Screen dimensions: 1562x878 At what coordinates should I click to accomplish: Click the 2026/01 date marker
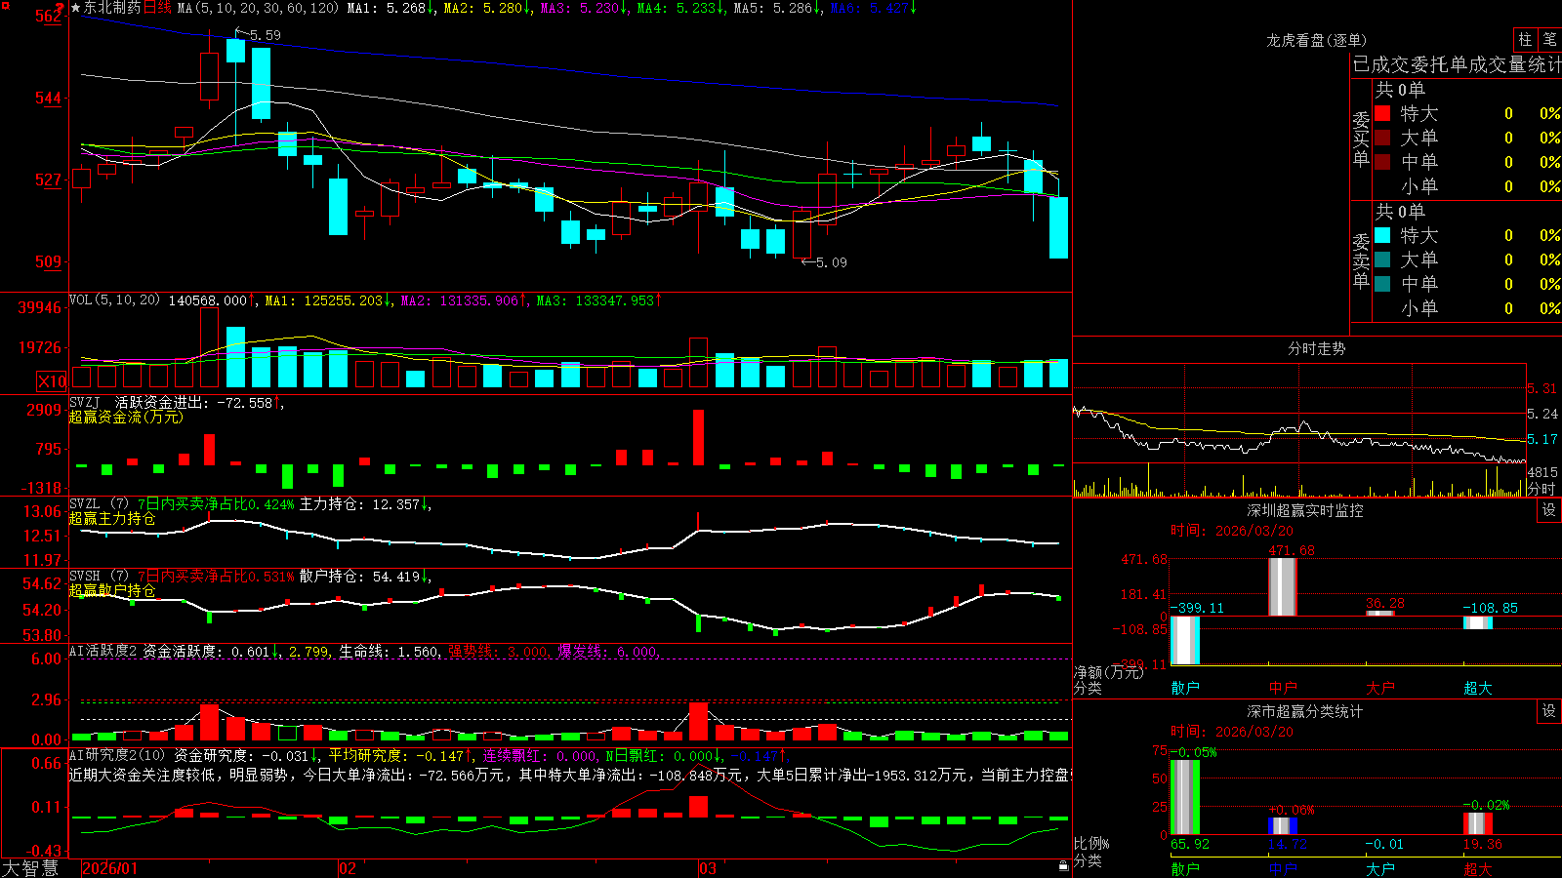point(109,868)
